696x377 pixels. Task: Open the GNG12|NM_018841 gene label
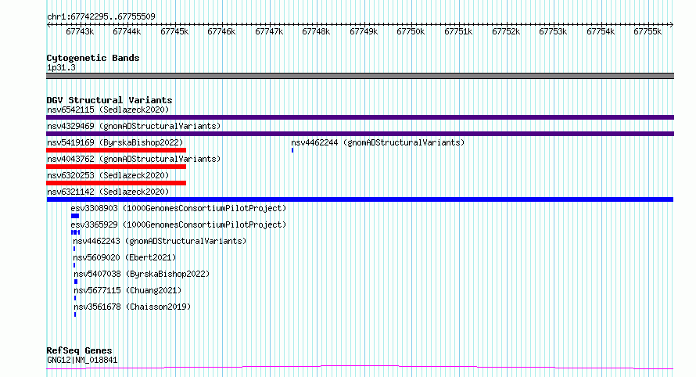point(82,361)
